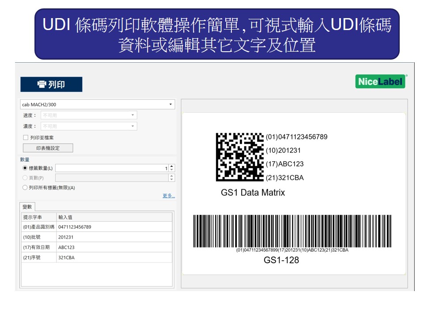Click the 印表機設定 button
This screenshot has width=424, height=318.
click(48, 148)
